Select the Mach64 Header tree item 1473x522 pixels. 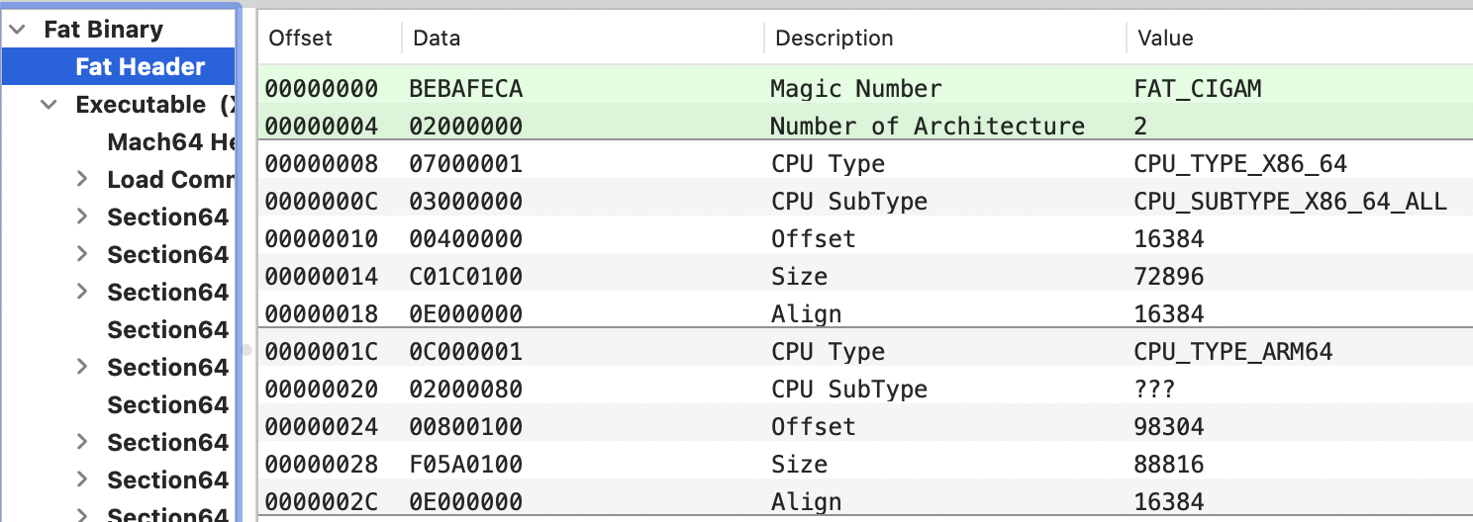click(x=169, y=142)
